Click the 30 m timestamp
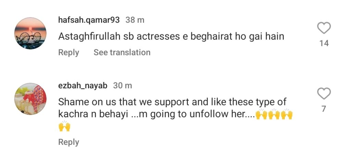Screen dimensions: 351x164 click(x=122, y=86)
